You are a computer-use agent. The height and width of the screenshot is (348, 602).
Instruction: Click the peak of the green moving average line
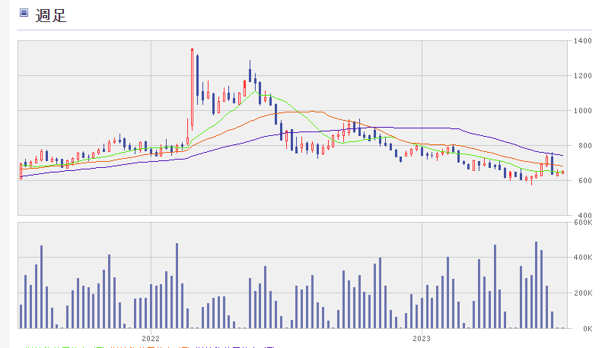pyautogui.click(x=257, y=91)
